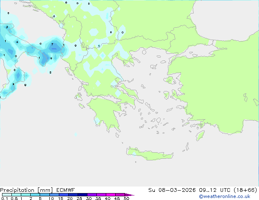The image size is (259, 200).
Task: Click the 45–50 mm legend color swatch
Action: [x=120, y=195]
